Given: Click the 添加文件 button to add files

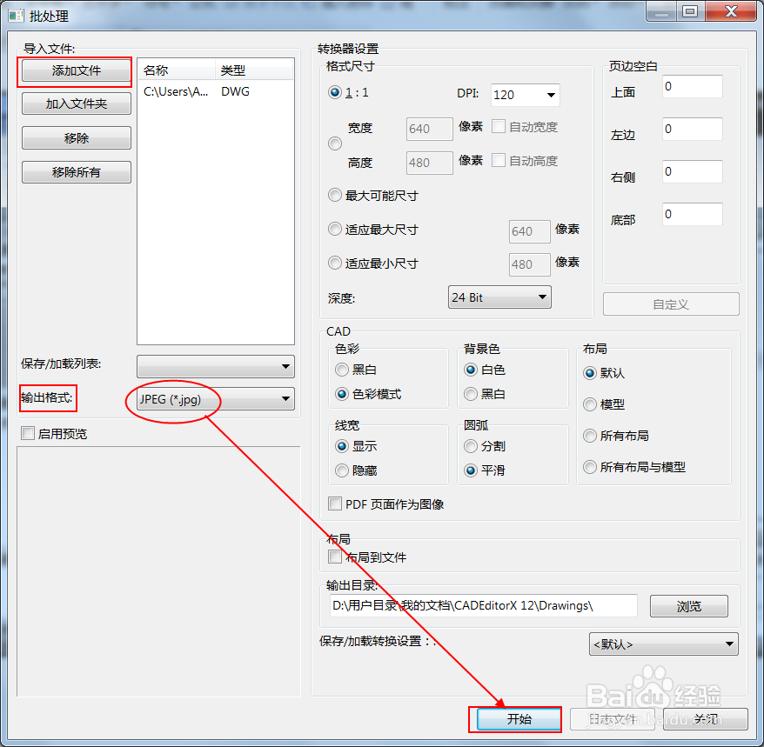Looking at the screenshot, I should [x=75, y=72].
